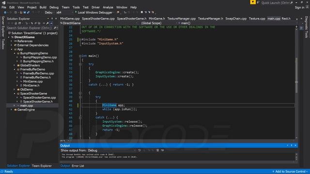
Task: Click the Solution Explorer Properties wrench icon
Action: (47, 23)
